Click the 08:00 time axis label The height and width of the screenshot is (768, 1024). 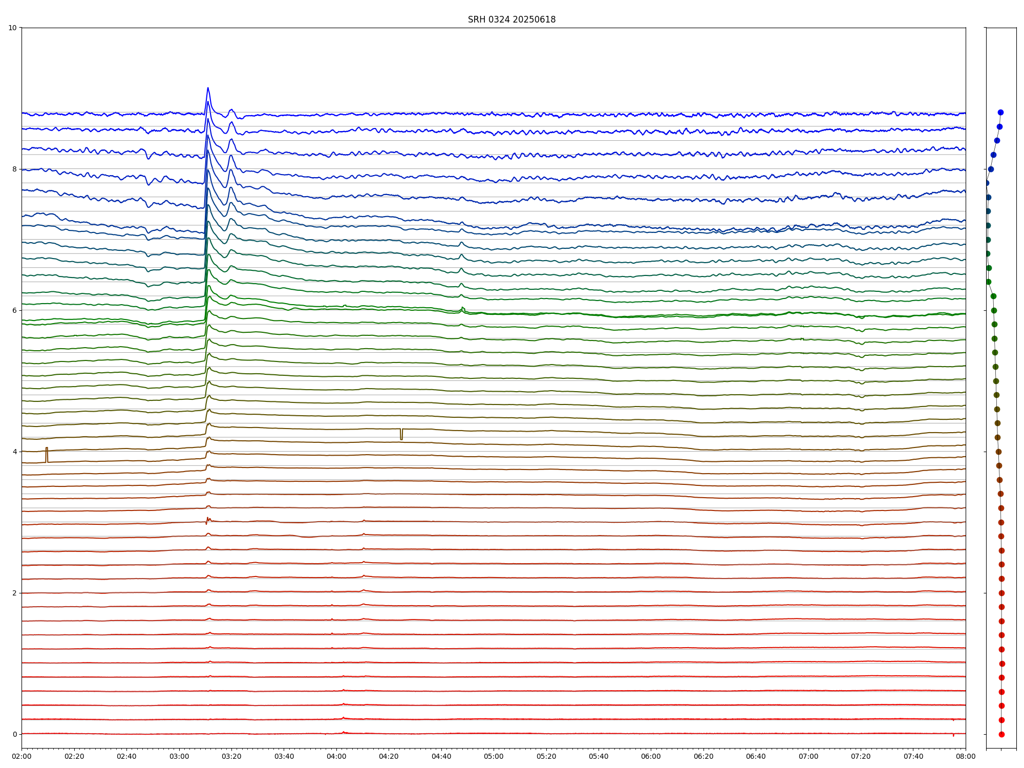pyautogui.click(x=966, y=756)
